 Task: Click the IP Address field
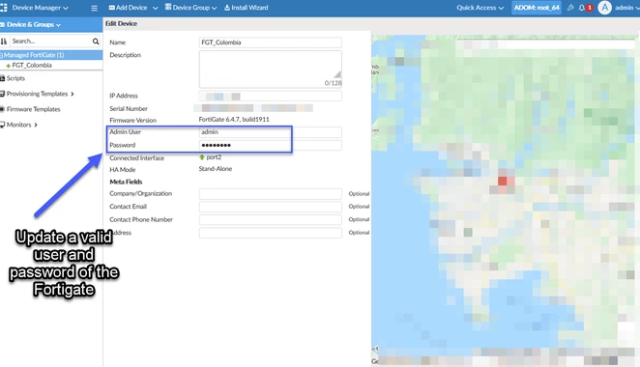tap(270, 97)
